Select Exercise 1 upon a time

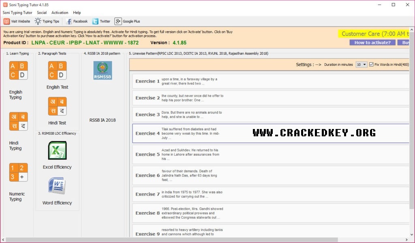[x=271, y=81]
